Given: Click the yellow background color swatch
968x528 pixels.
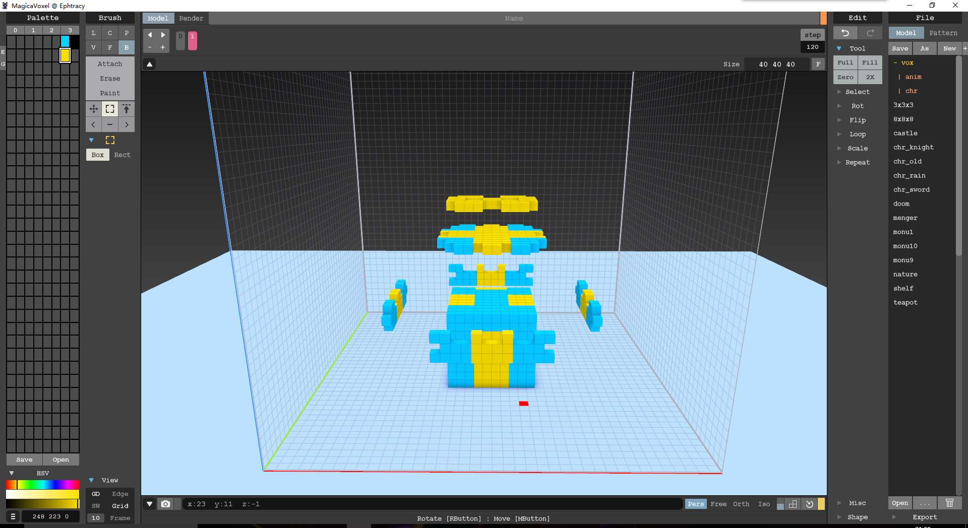Looking at the screenshot, I should click(x=821, y=504).
